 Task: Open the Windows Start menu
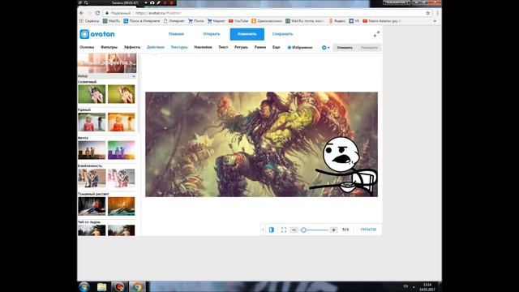click(x=84, y=286)
